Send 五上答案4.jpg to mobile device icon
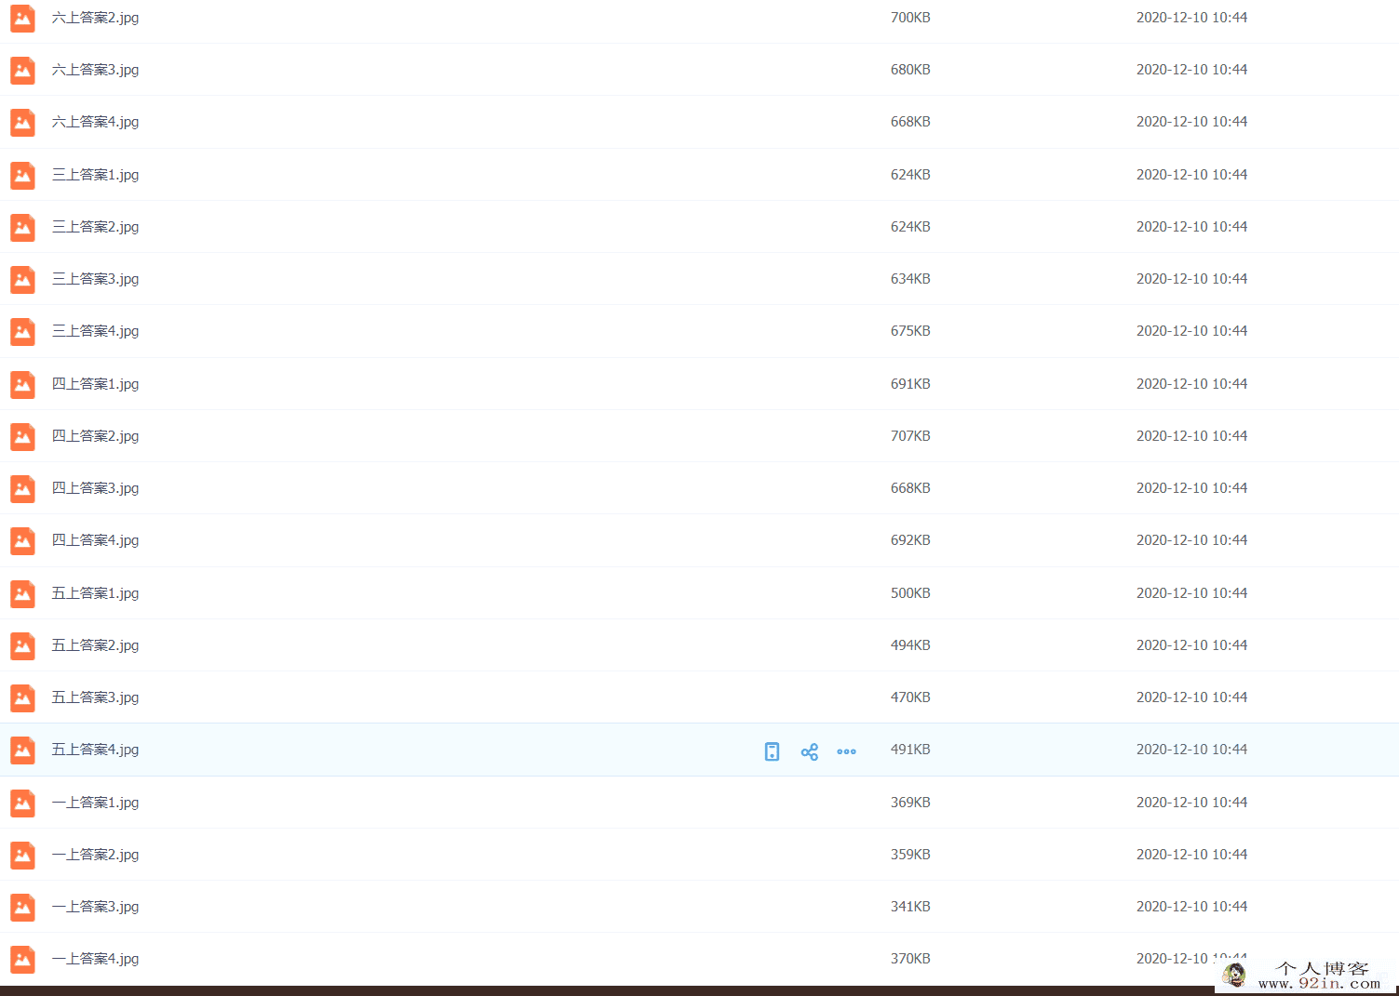This screenshot has width=1399, height=996. point(772,751)
